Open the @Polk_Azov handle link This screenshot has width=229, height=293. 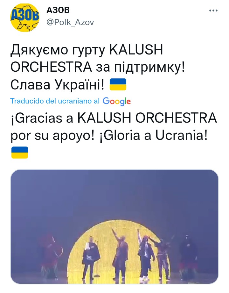coord(70,22)
